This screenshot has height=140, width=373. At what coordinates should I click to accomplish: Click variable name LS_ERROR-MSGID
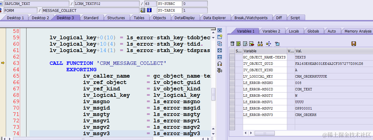(258, 89)
